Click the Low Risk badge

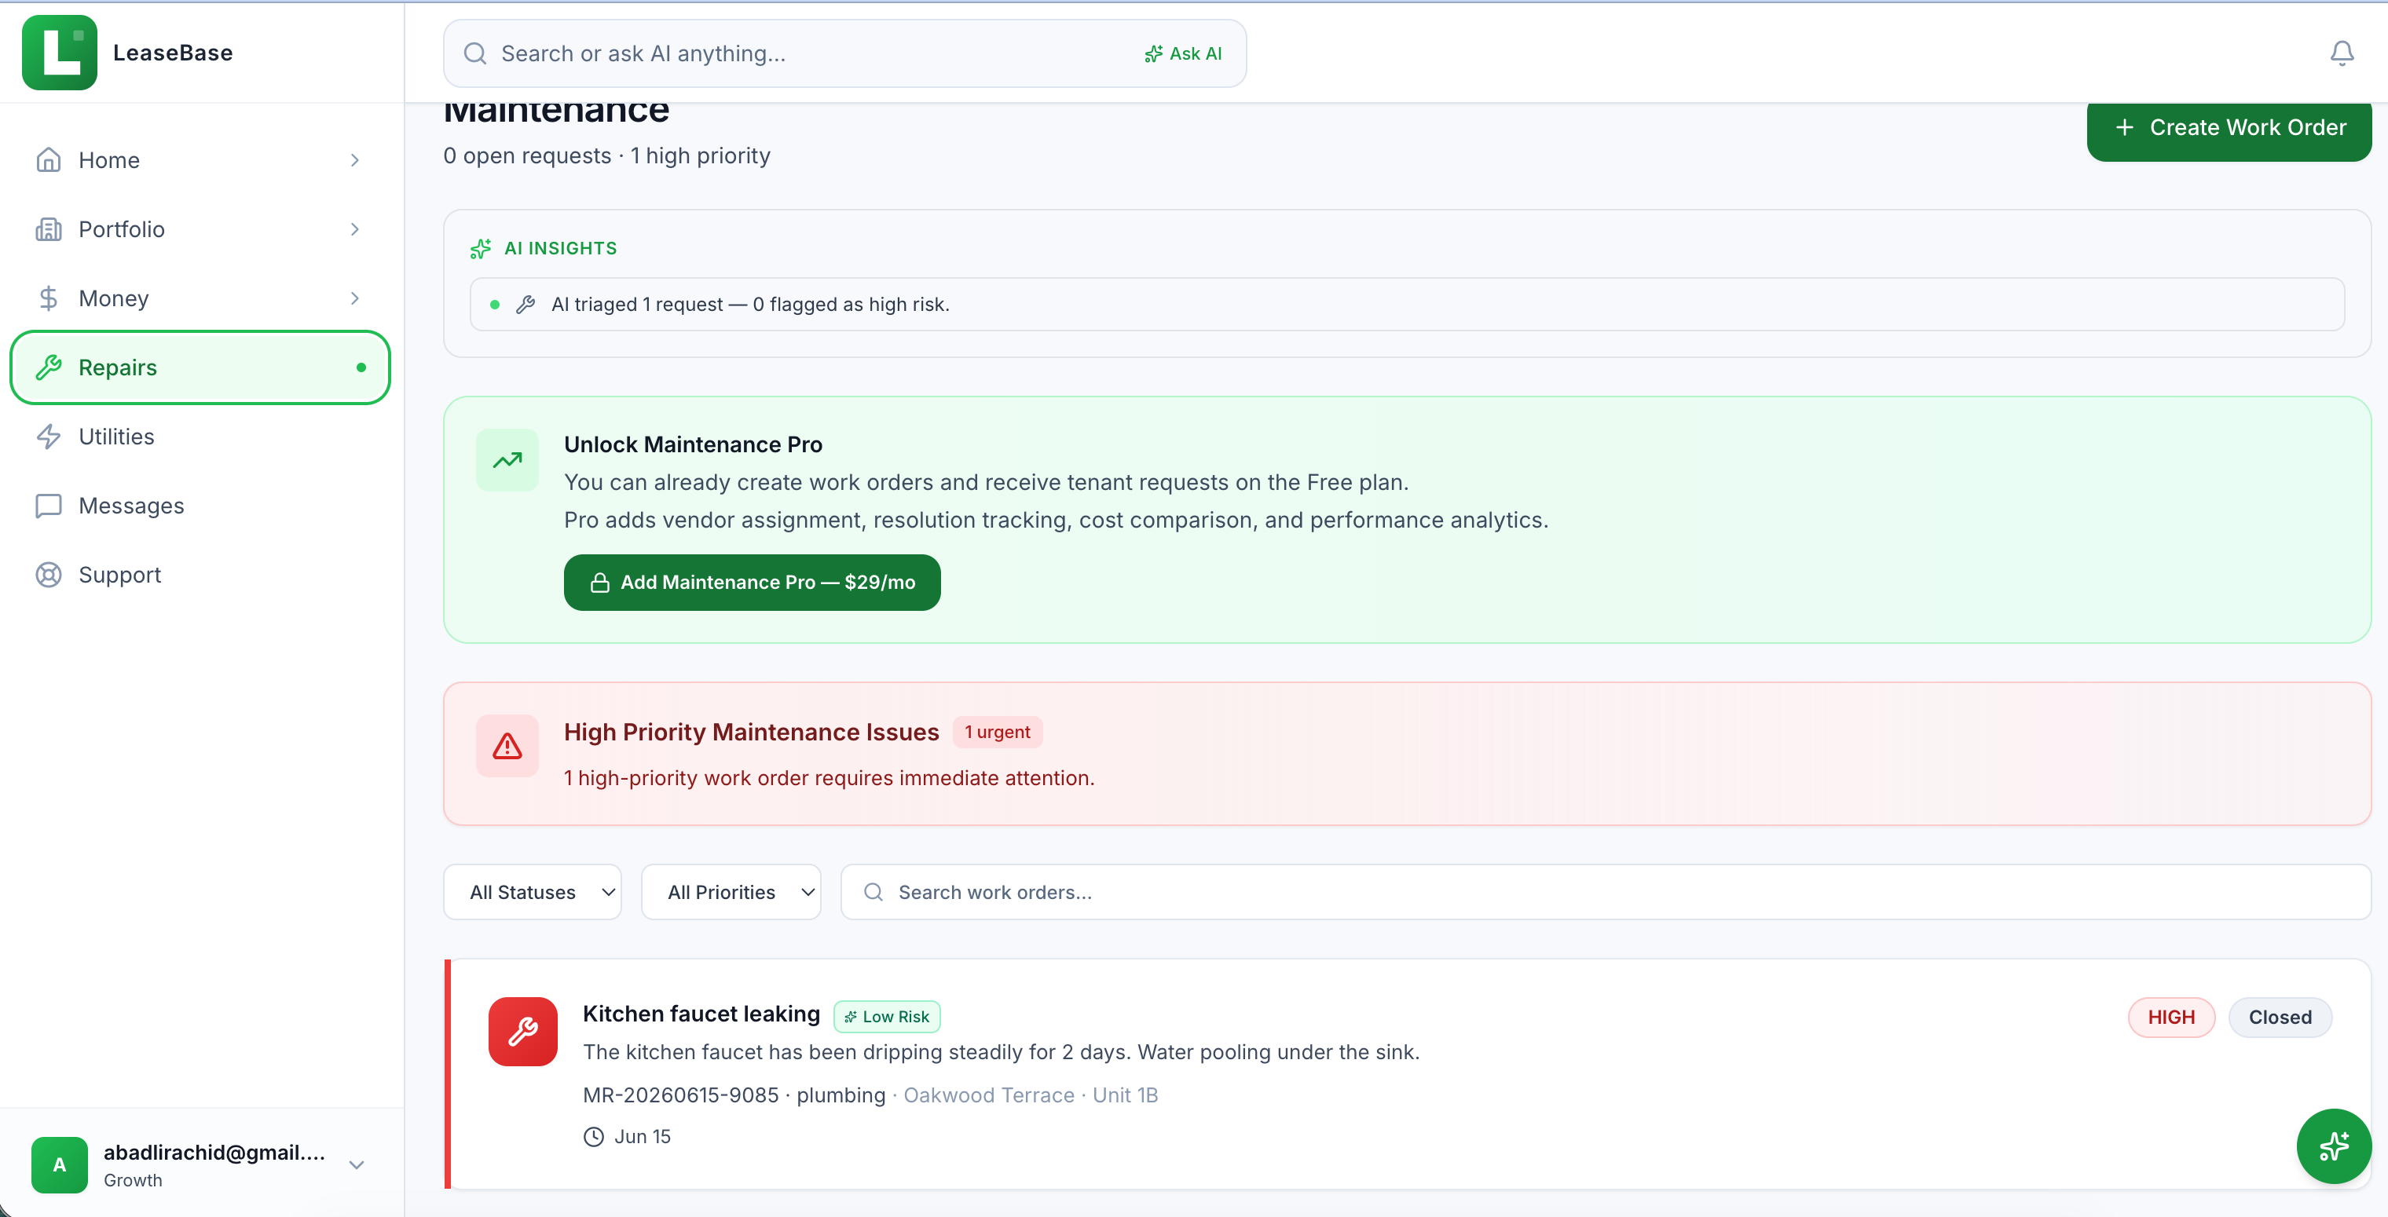tap(887, 1017)
